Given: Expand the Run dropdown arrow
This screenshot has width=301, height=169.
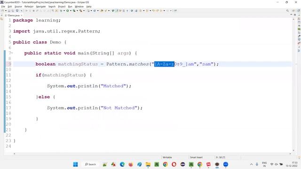Looking at the screenshot, I should click(x=71, y=11).
